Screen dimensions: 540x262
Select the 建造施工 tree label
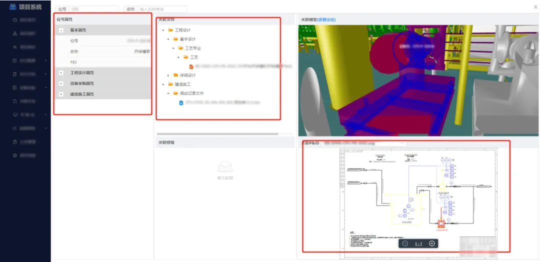pyautogui.click(x=182, y=84)
